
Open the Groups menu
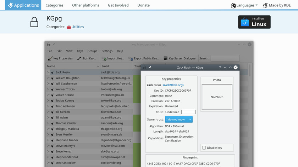pyautogui.click(x=92, y=51)
